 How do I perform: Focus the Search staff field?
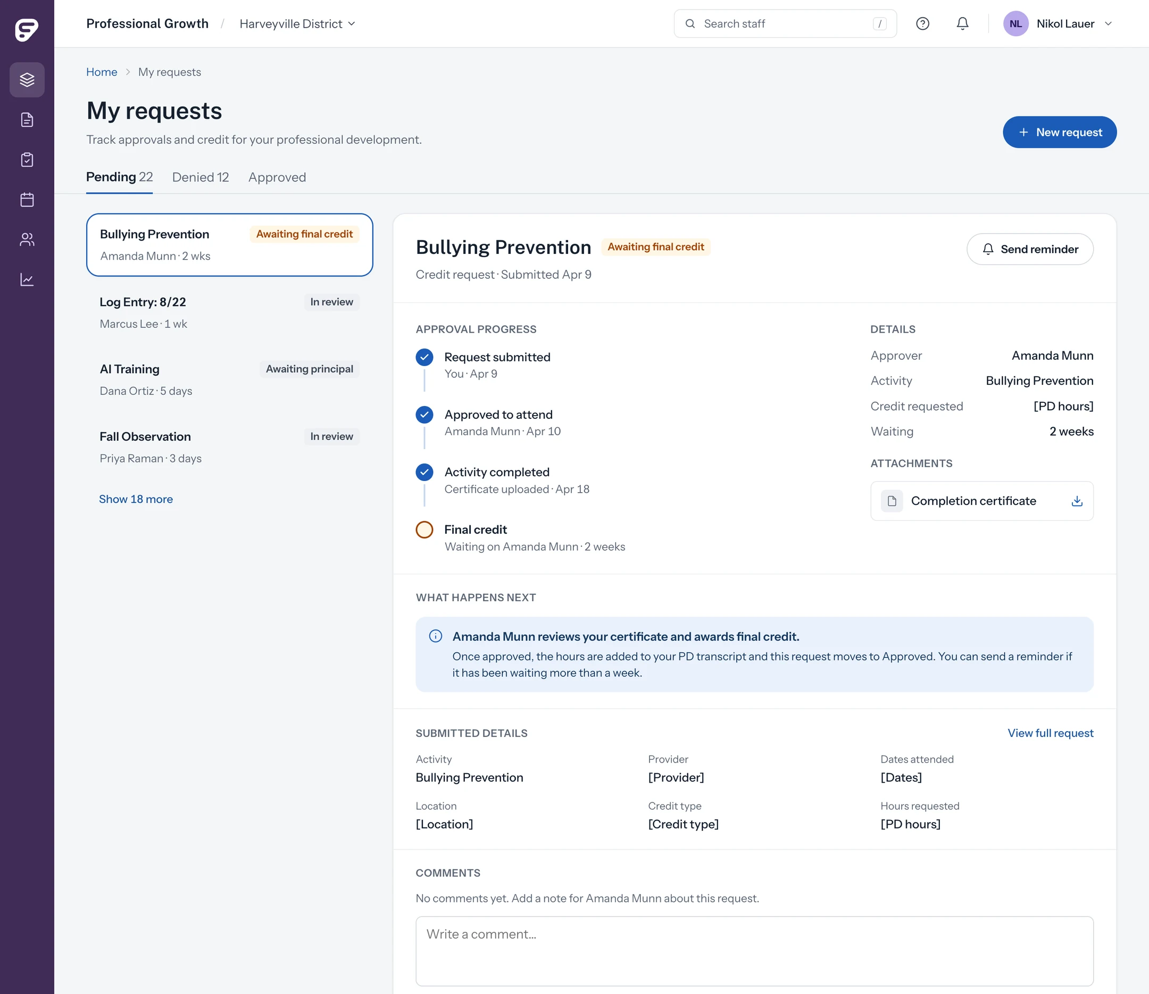[x=785, y=24]
